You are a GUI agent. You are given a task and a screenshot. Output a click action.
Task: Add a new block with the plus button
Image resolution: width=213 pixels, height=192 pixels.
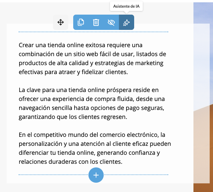(x=96, y=175)
